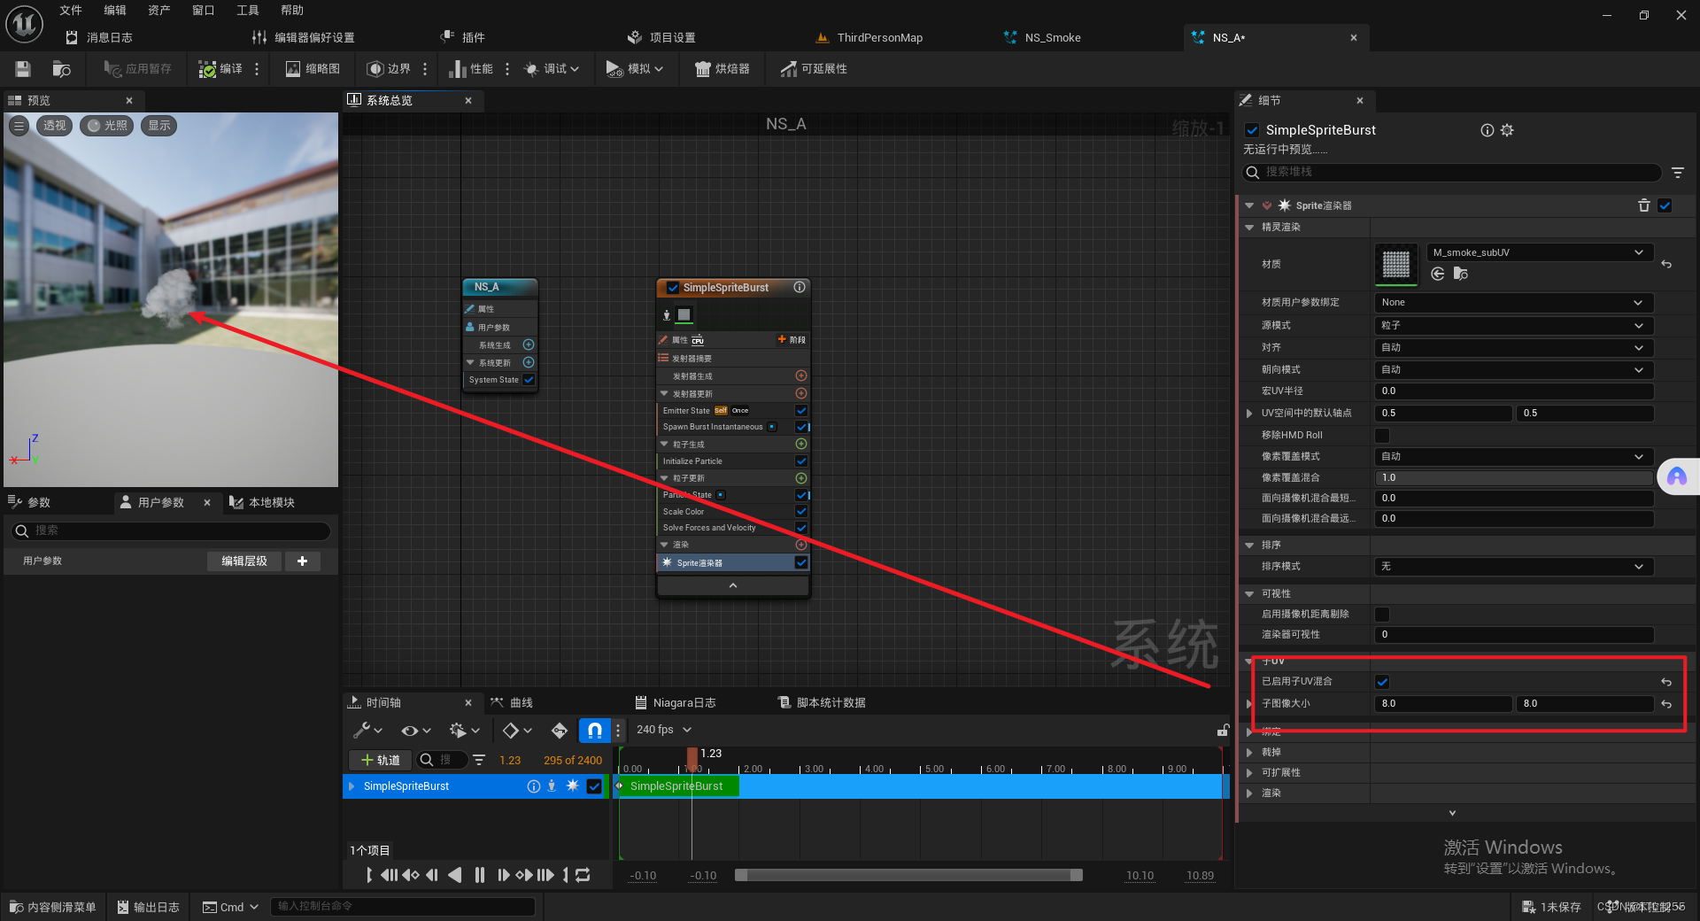Image resolution: width=1700 pixels, height=921 pixels.
Task: Click the timeline horizontal scrollbar
Action: [x=908, y=876]
